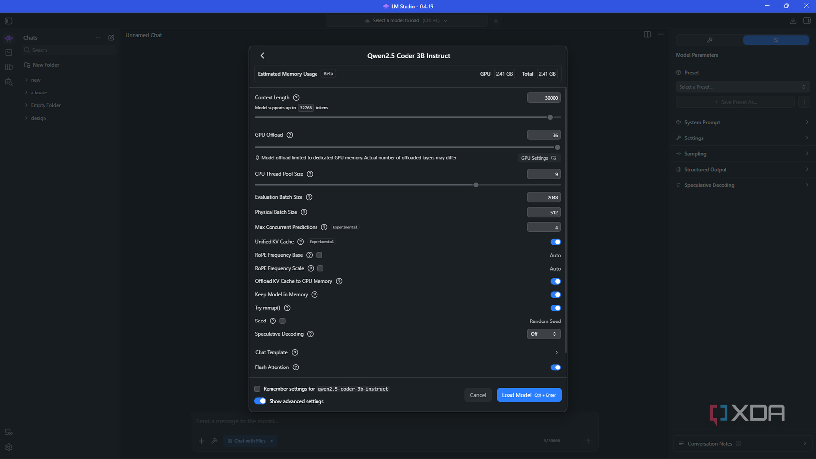This screenshot has height=459, width=816.
Task: Open My Models icon in left sidebar
Action: click(x=9, y=67)
